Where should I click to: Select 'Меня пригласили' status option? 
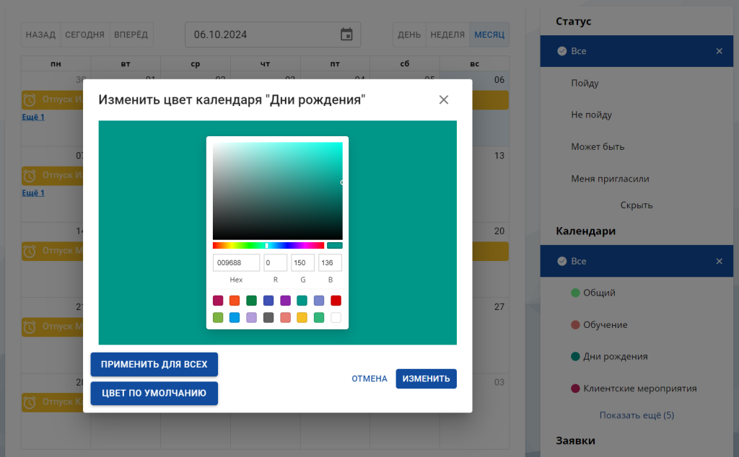pos(610,179)
